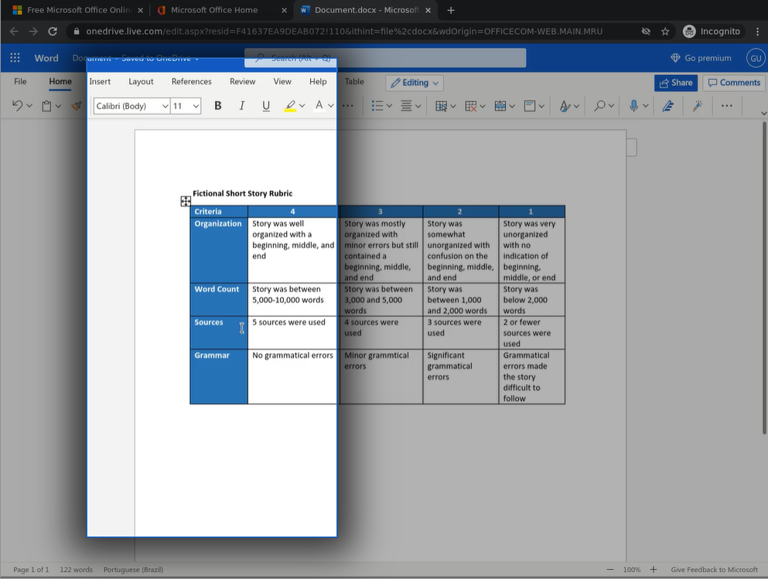Screen dimensions: 768x579
Task: Click the Undo arrow icon
Action: [x=18, y=106]
